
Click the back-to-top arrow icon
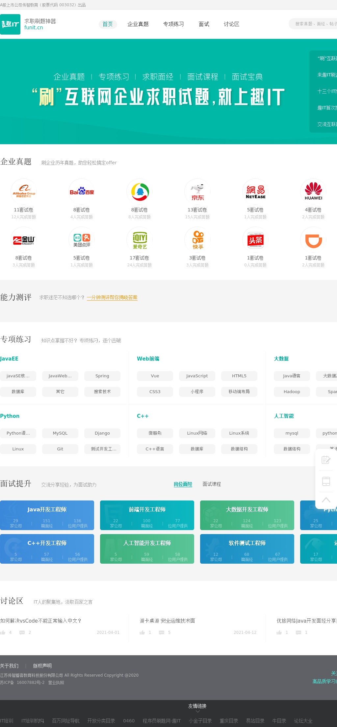click(326, 500)
